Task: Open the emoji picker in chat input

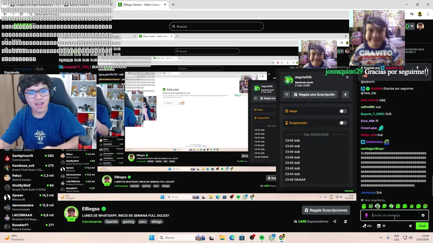Action: (x=423, y=215)
